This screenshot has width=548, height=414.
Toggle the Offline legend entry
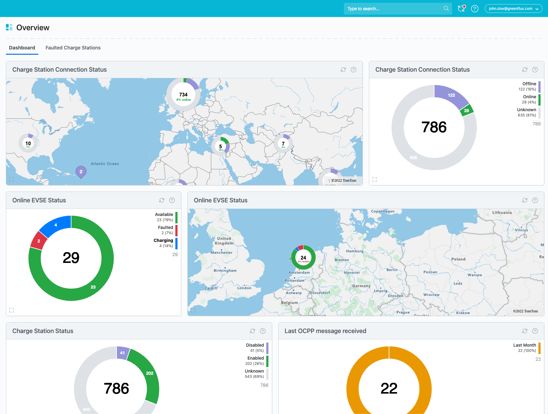(529, 87)
